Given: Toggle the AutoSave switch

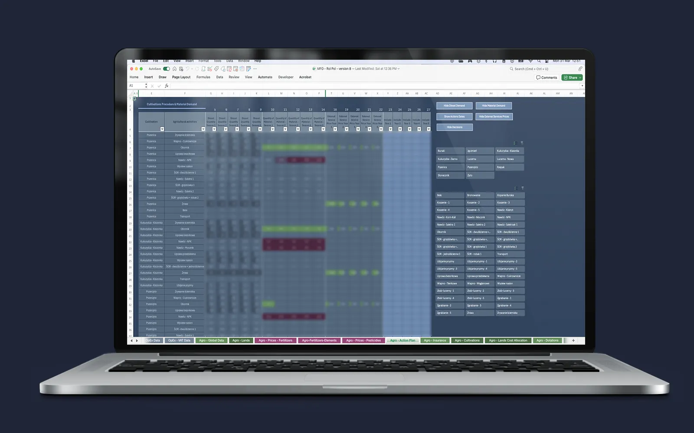Looking at the screenshot, I should pos(167,69).
